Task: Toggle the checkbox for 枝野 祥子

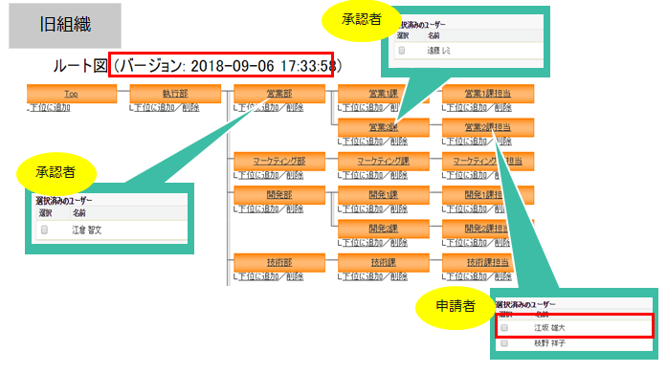Action: (504, 343)
